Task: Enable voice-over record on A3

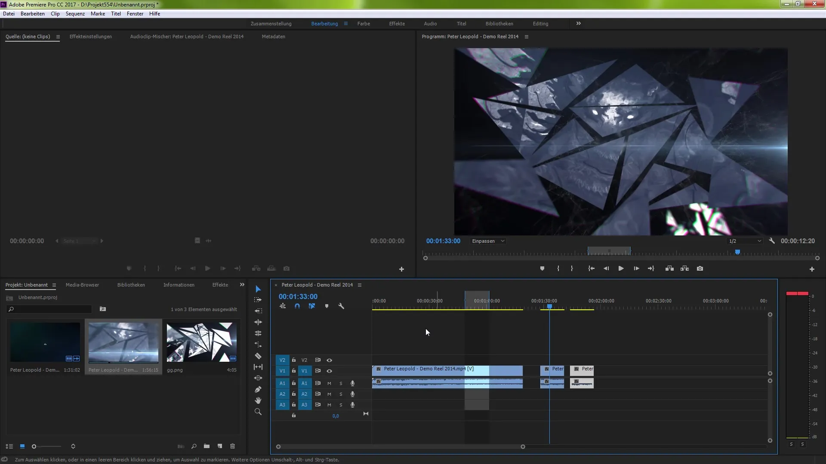Action: [x=352, y=405]
